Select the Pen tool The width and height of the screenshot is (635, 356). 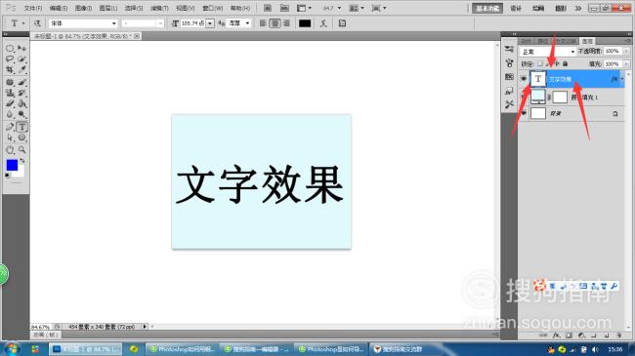pyautogui.click(x=10, y=127)
